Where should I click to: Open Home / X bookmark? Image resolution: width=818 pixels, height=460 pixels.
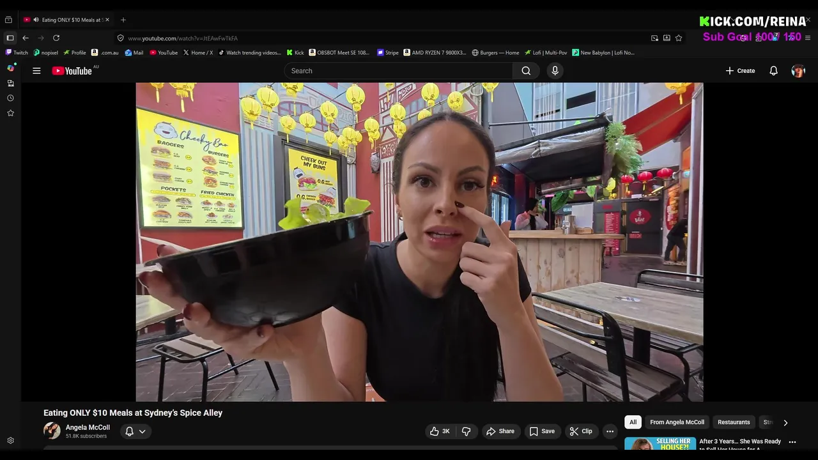pyautogui.click(x=198, y=53)
